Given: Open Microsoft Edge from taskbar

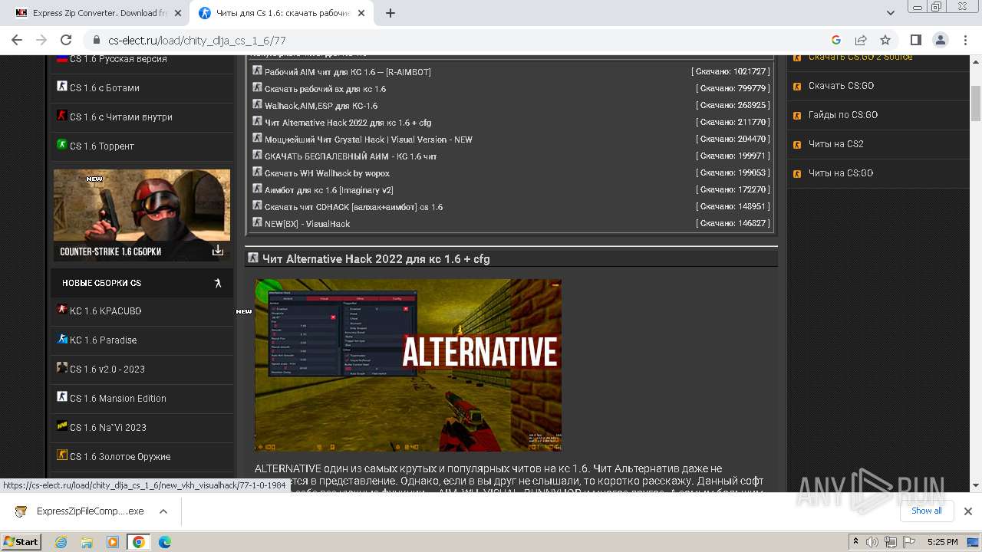Looking at the screenshot, I should point(165,542).
